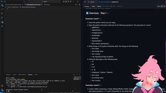The width and height of the screenshot is (166, 93).
Task: Click the 'floor division operator(//)' bullet
Action: point(100,44)
